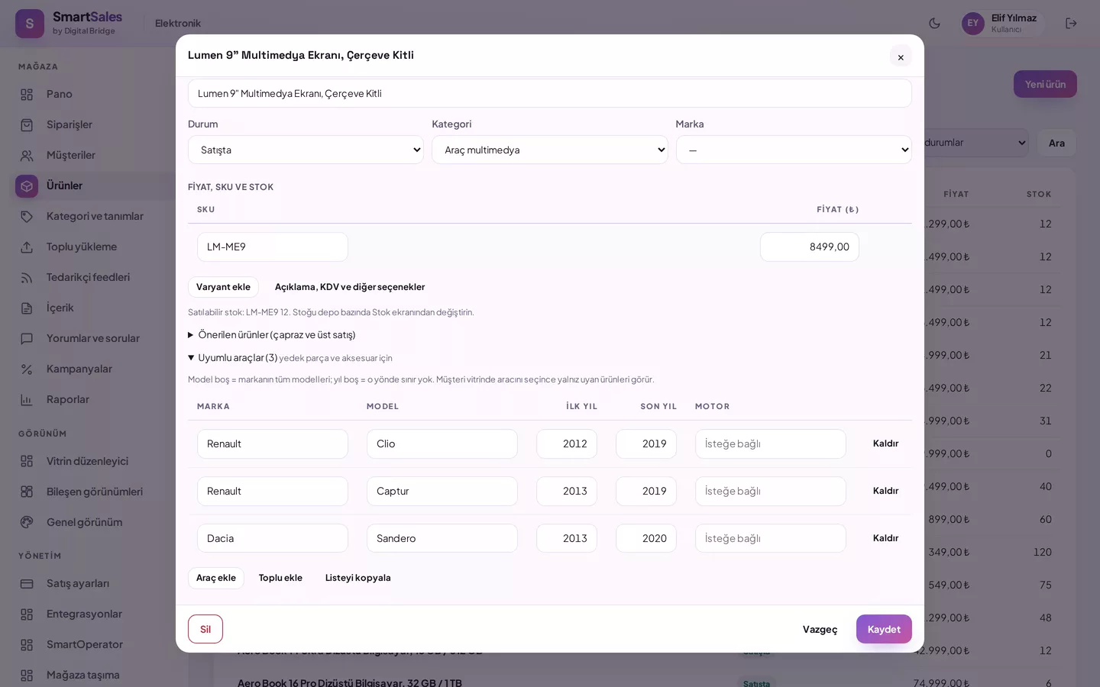Click the Ürünler cube icon
This screenshot has height=687, width=1100.
pyautogui.click(x=27, y=185)
